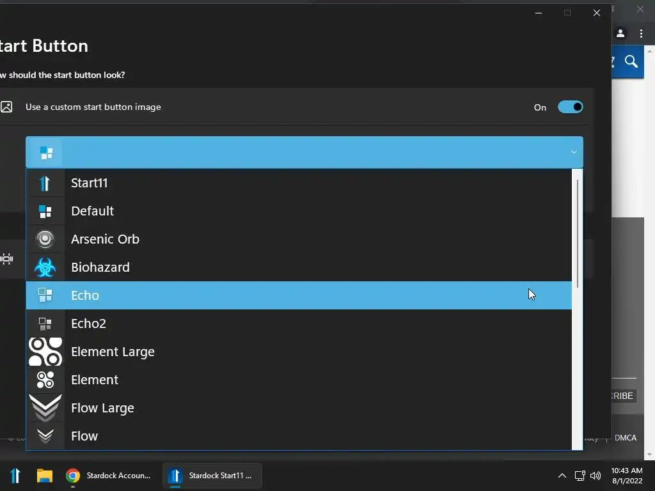The height and width of the screenshot is (491, 655).
Task: Open network status tray icon
Action: pyautogui.click(x=580, y=476)
